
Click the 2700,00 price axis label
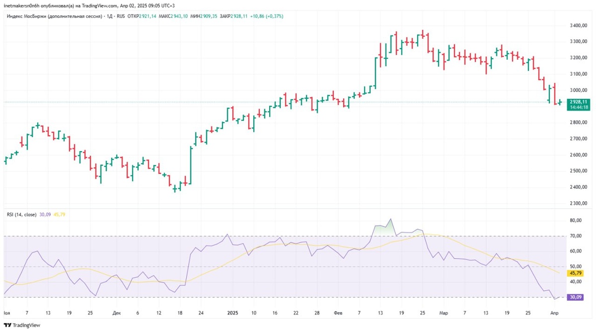(579, 139)
